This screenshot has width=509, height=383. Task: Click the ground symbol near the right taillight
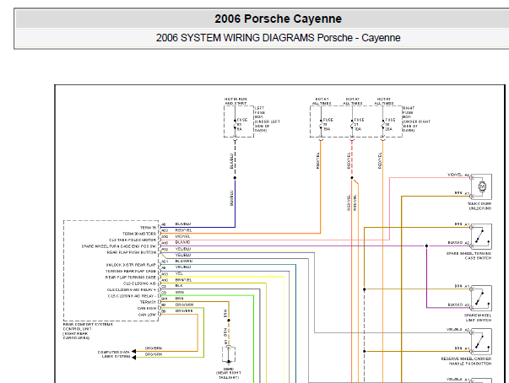[x=229, y=354]
